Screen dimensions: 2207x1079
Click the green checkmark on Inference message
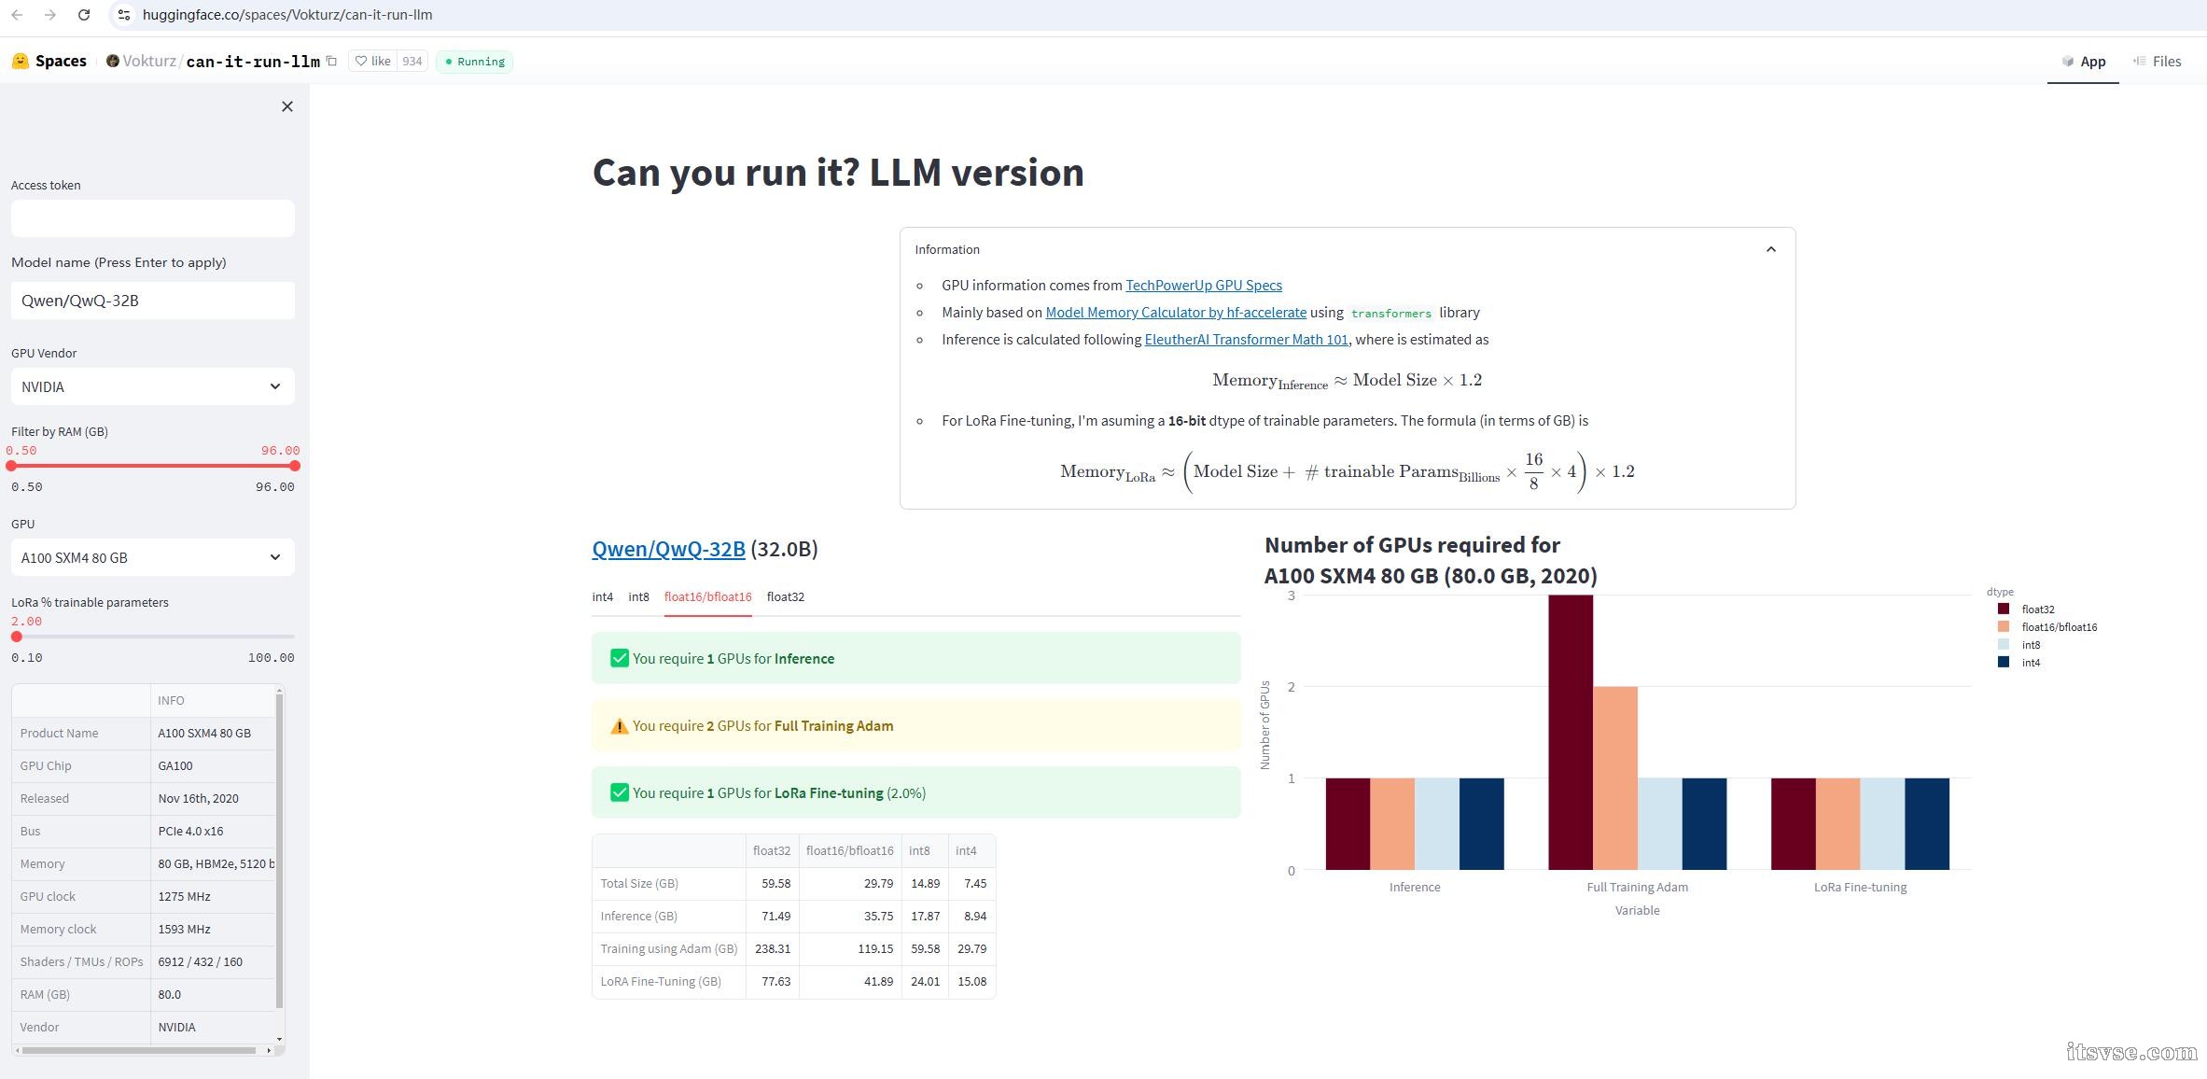click(x=619, y=658)
